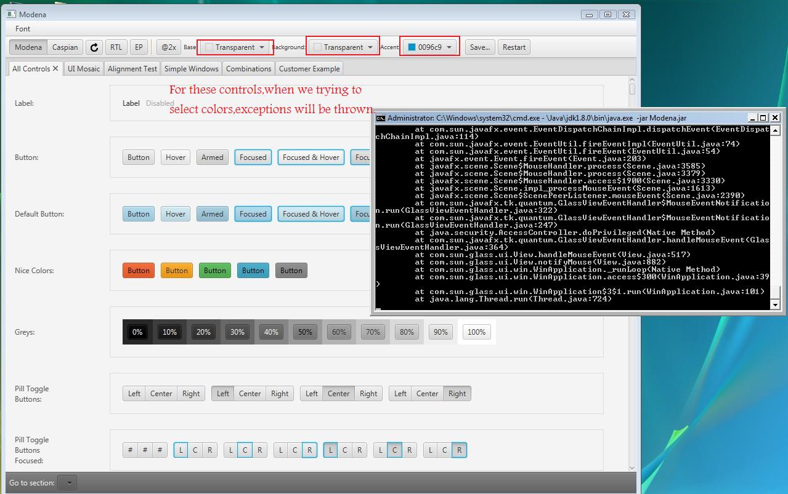Switch to the Customer Example tab
The image size is (788, 494).
pyautogui.click(x=309, y=69)
